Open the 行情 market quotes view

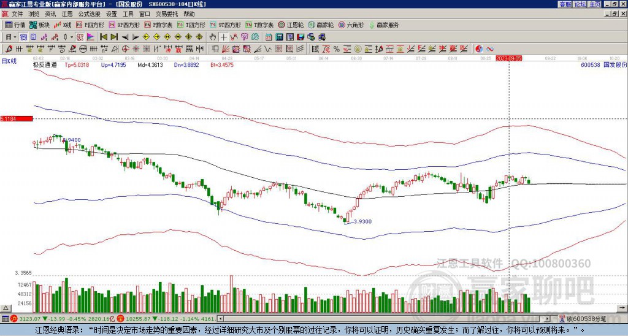click(x=15, y=25)
